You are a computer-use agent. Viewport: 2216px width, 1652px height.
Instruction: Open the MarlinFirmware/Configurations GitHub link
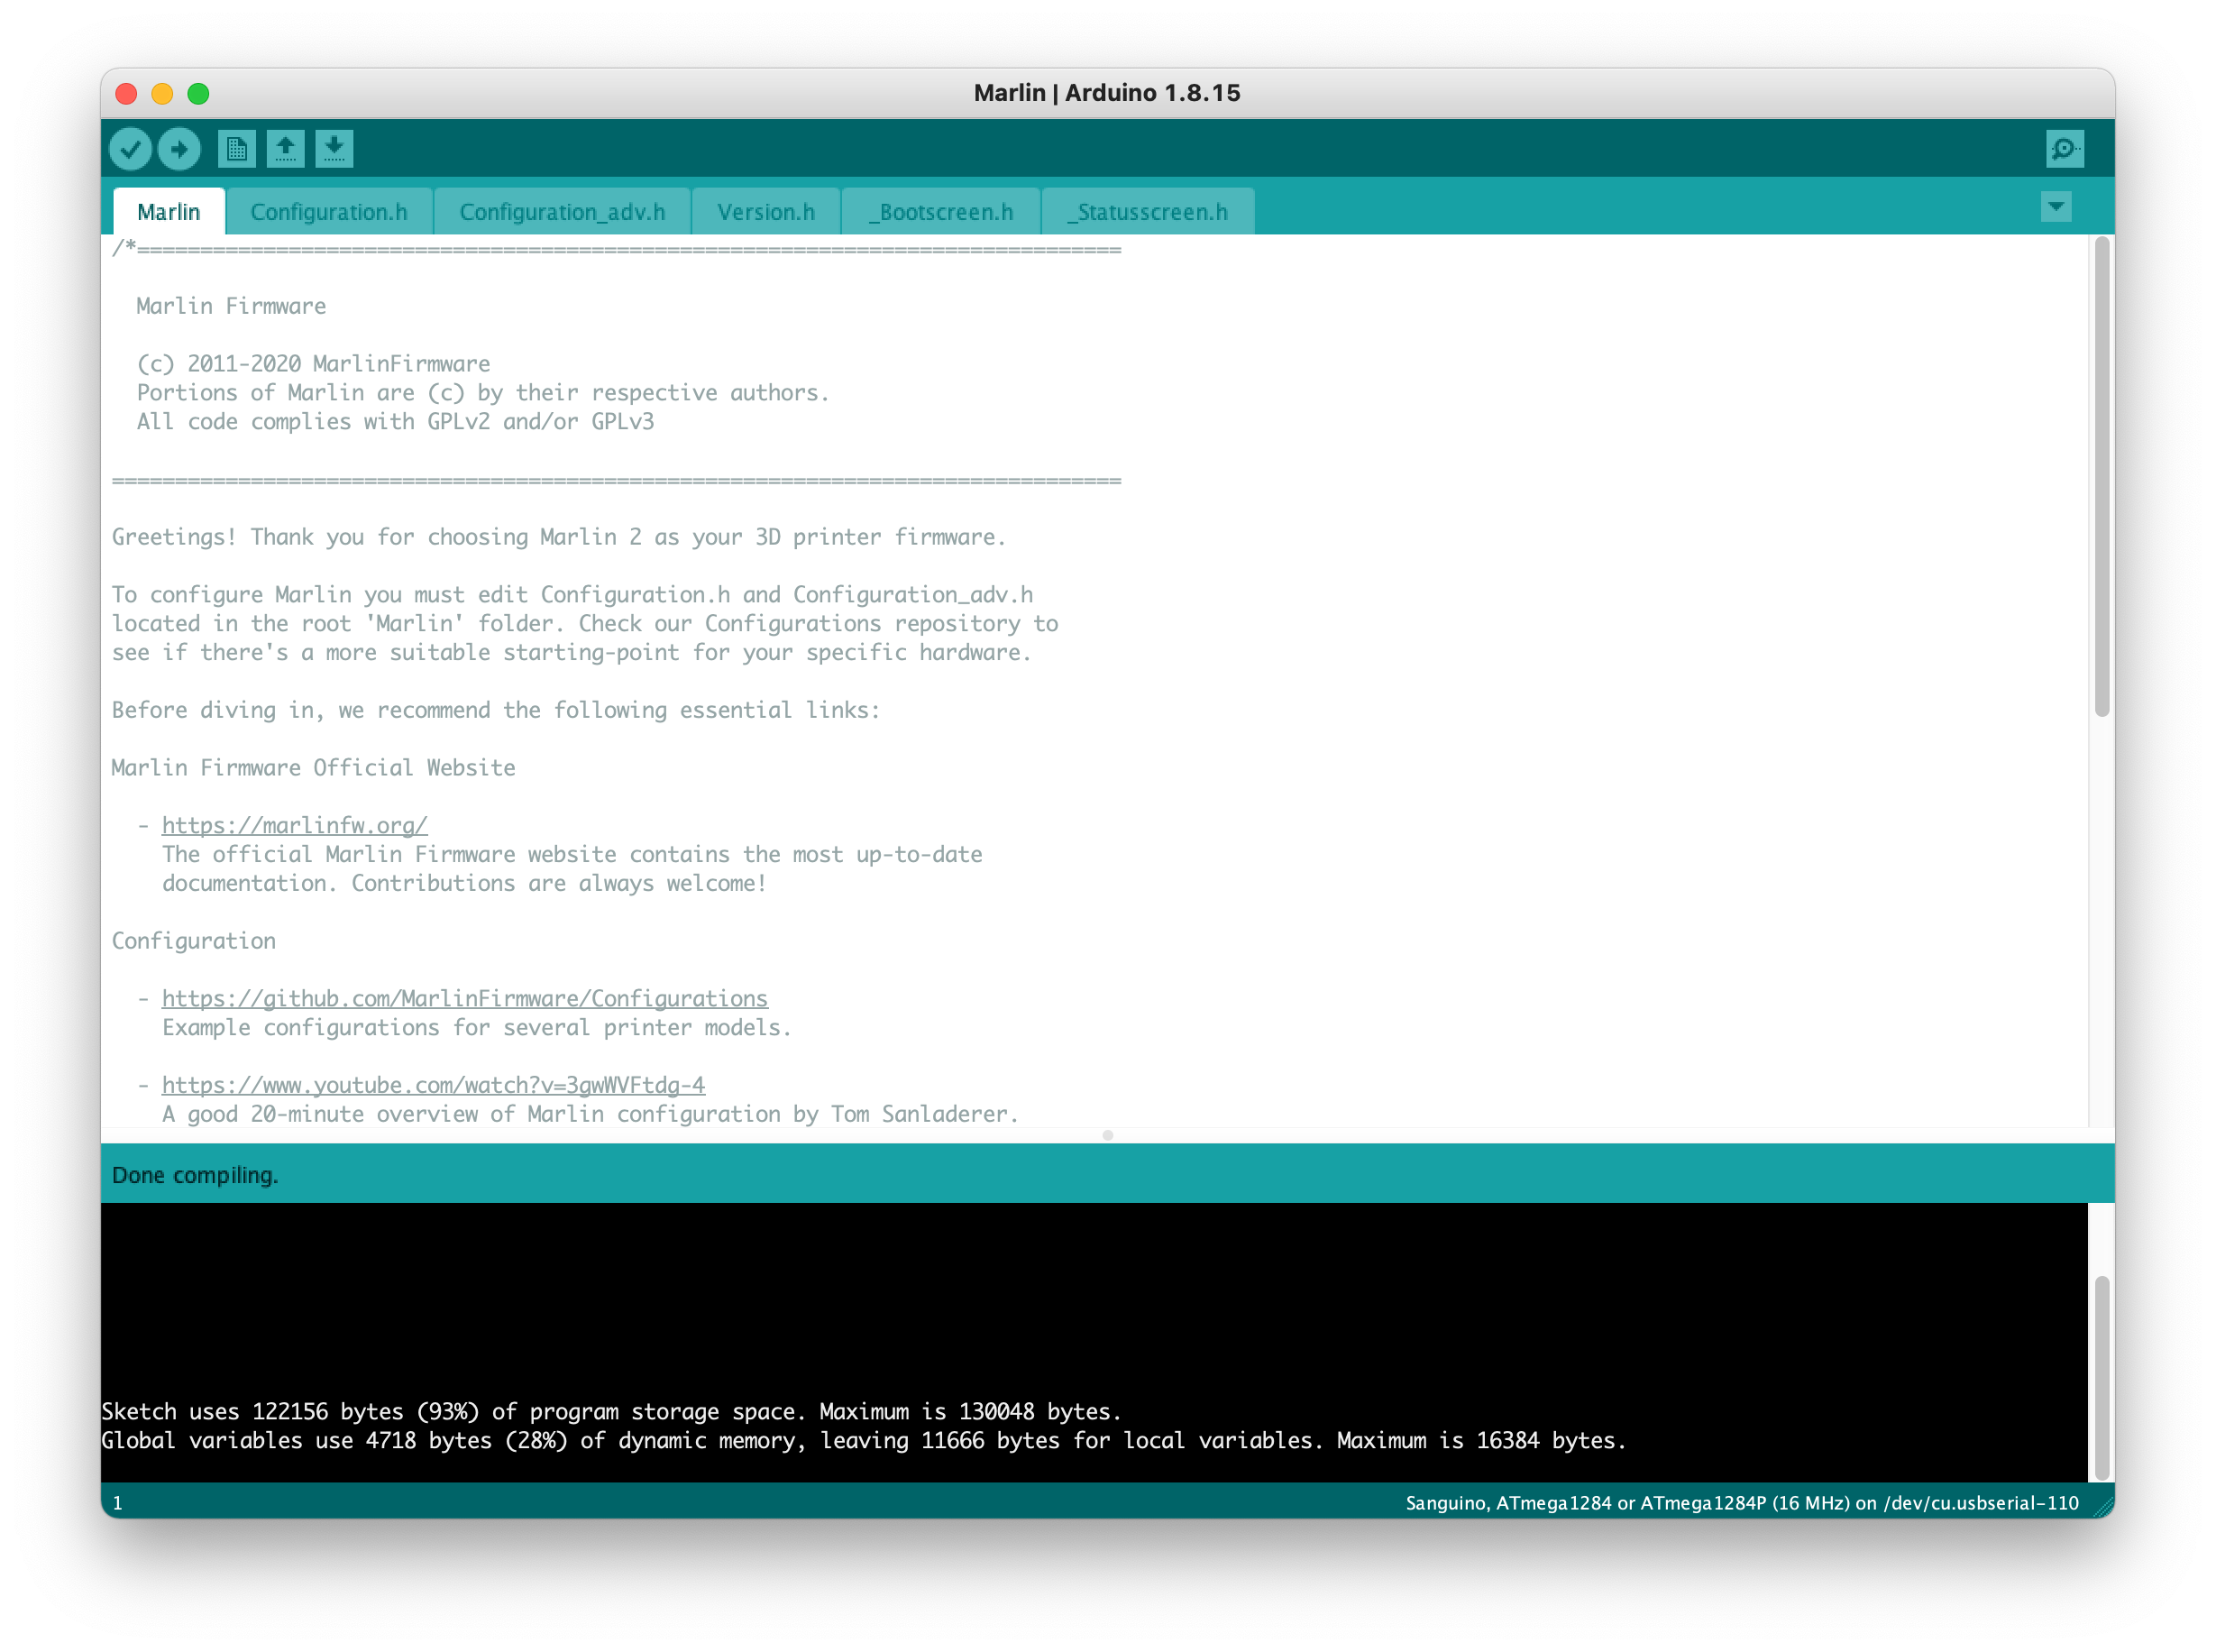point(465,998)
